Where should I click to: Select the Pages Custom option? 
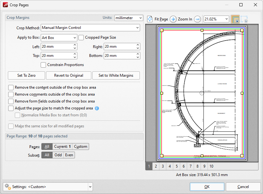[81, 147]
